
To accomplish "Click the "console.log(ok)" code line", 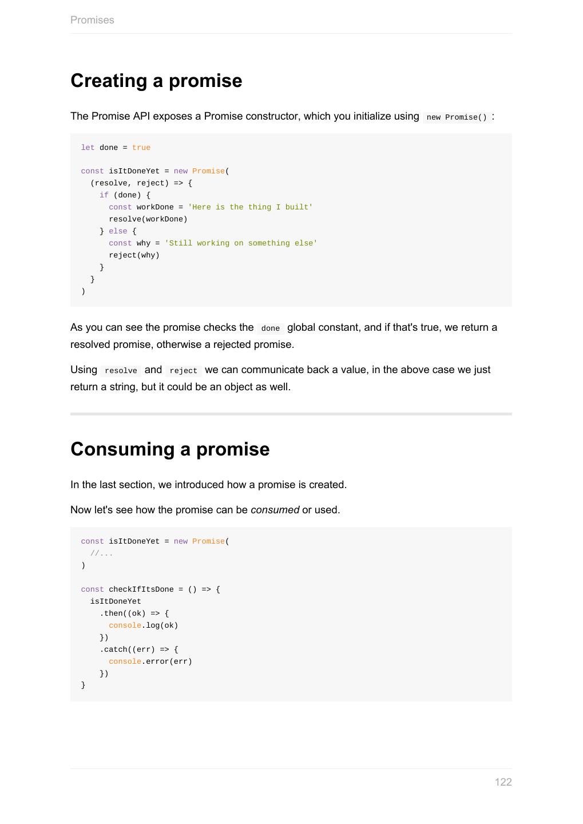I will [x=144, y=625].
